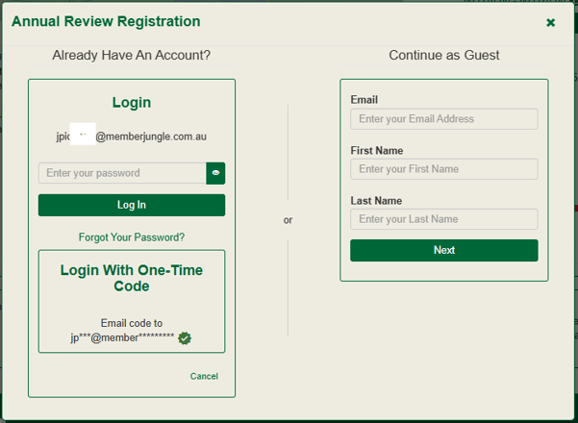Click the Last Name field label
The image size is (578, 423).
(x=376, y=201)
